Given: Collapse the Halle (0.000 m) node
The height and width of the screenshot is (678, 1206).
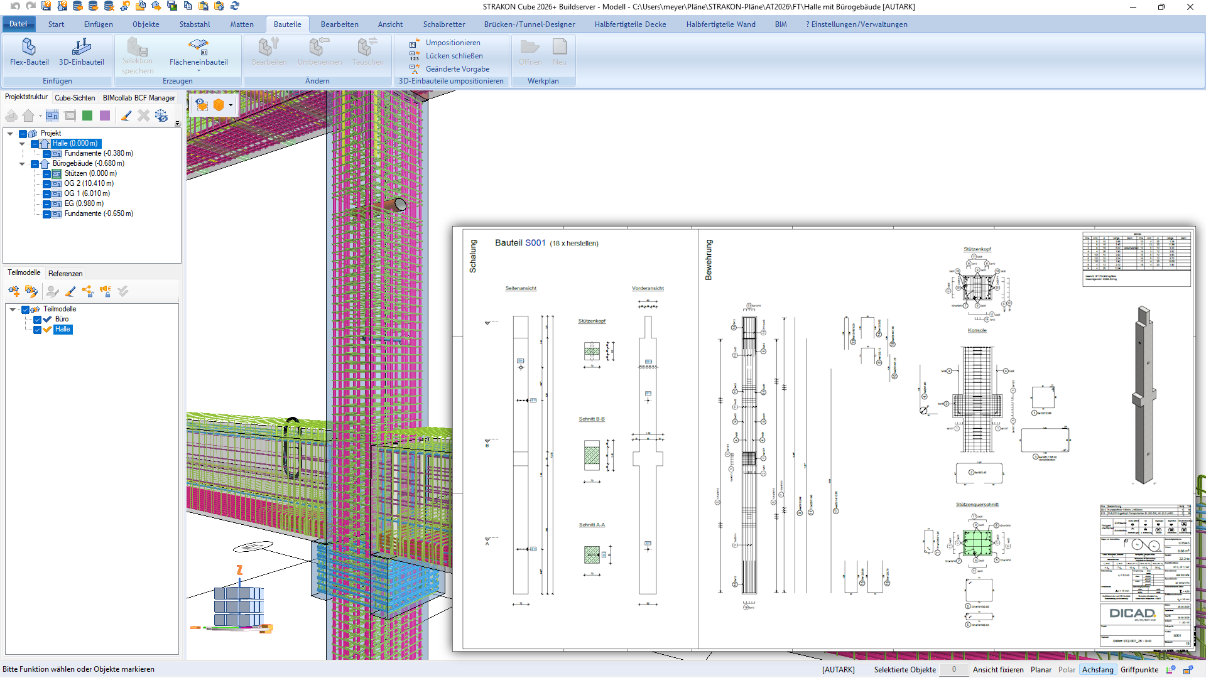Looking at the screenshot, I should point(22,144).
